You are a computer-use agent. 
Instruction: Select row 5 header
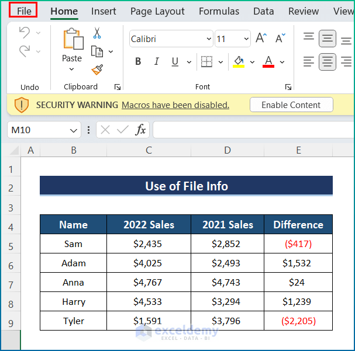11,246
